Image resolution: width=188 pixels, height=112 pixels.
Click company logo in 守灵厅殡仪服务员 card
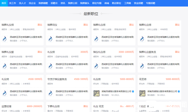coord(50,93)
